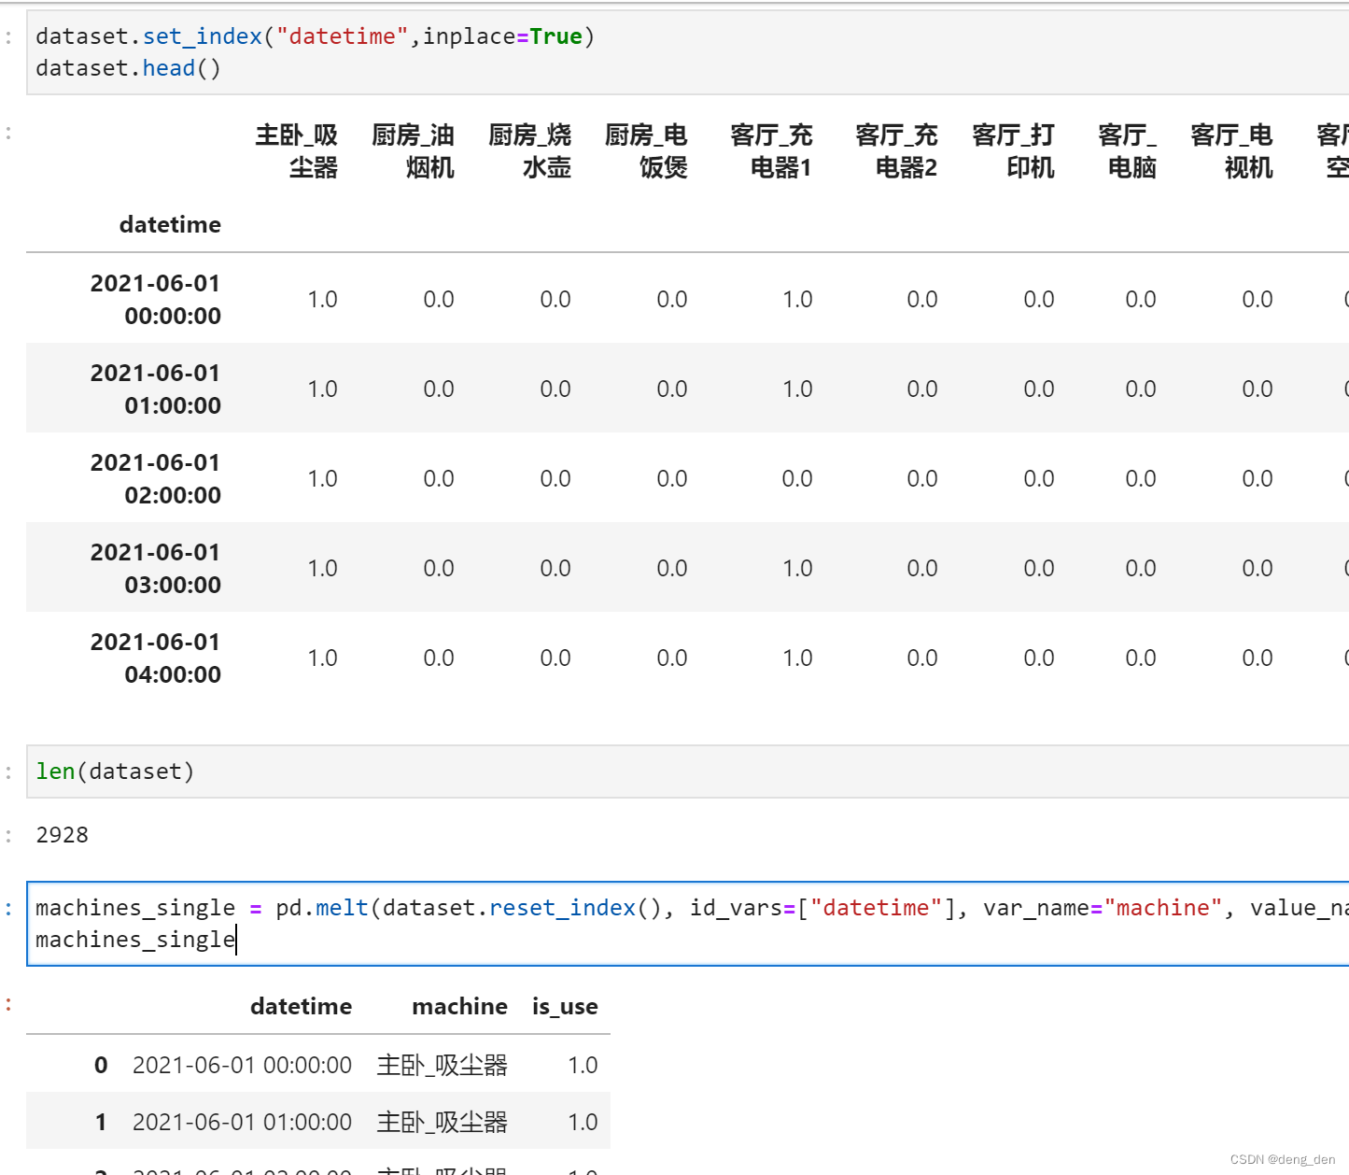Click row index 2021-06-01 03:00:00
Viewport: 1349px width, 1175px height.
156,568
